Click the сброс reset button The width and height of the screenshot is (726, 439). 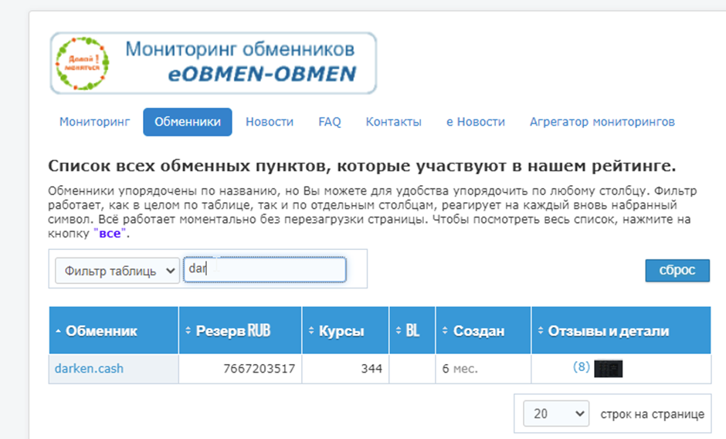point(677,270)
